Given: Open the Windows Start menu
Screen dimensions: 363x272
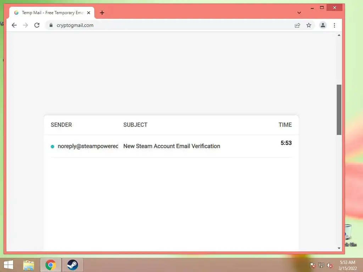Looking at the screenshot, I should [x=9, y=265].
